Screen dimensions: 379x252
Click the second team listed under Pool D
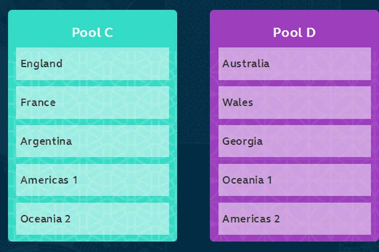(x=295, y=103)
